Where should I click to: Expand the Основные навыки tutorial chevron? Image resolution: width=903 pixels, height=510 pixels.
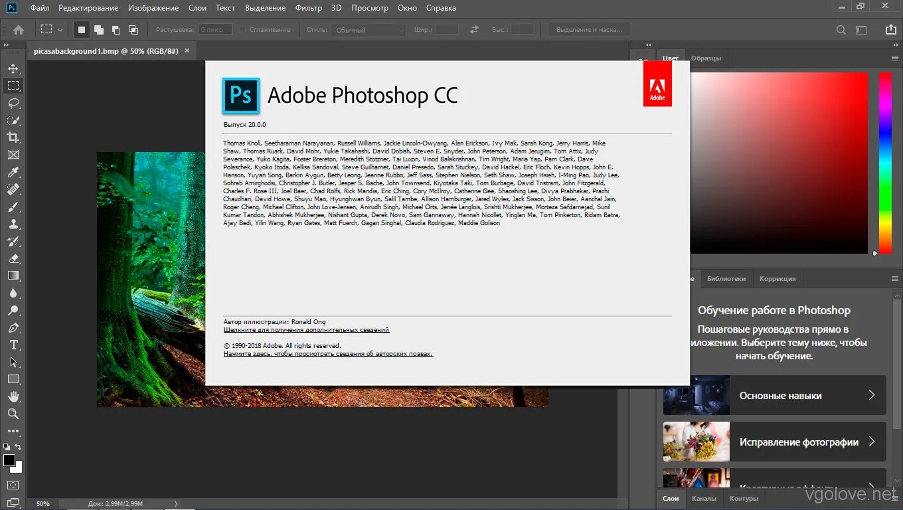point(872,395)
